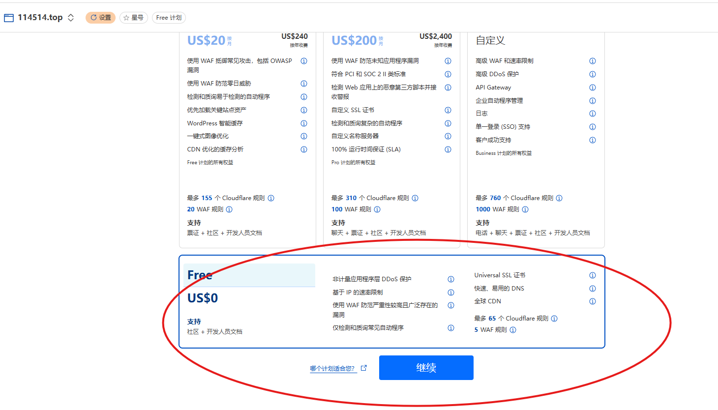
Task: Show info icon beside 自定义 SSL 证书
Action: click(x=448, y=110)
